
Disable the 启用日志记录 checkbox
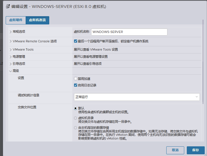coord(75,85)
